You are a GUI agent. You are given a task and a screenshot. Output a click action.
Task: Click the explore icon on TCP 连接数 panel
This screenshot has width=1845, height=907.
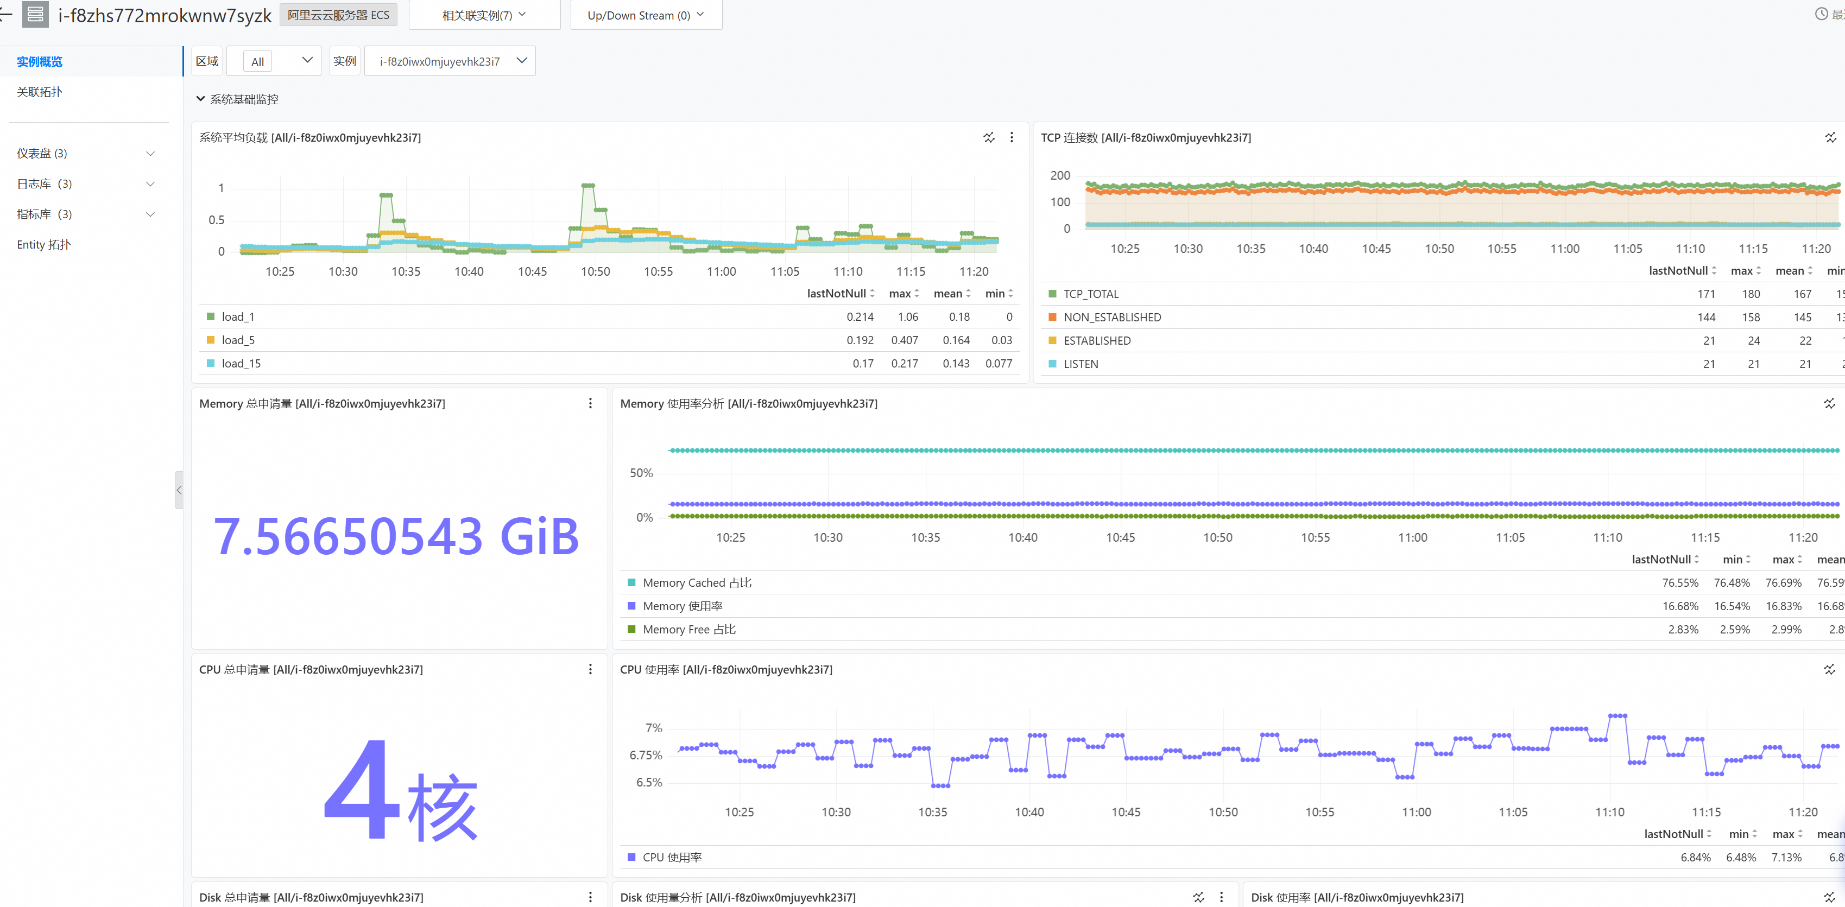[x=1831, y=137]
